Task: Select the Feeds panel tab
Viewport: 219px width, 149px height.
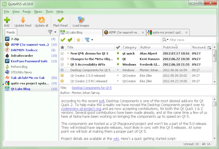Action: [11, 32]
